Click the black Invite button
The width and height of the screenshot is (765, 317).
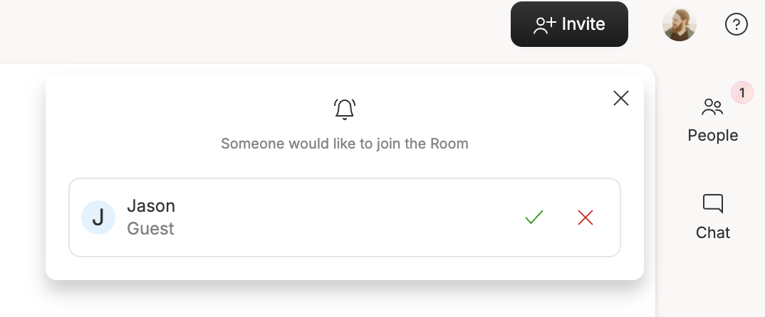pos(569,24)
